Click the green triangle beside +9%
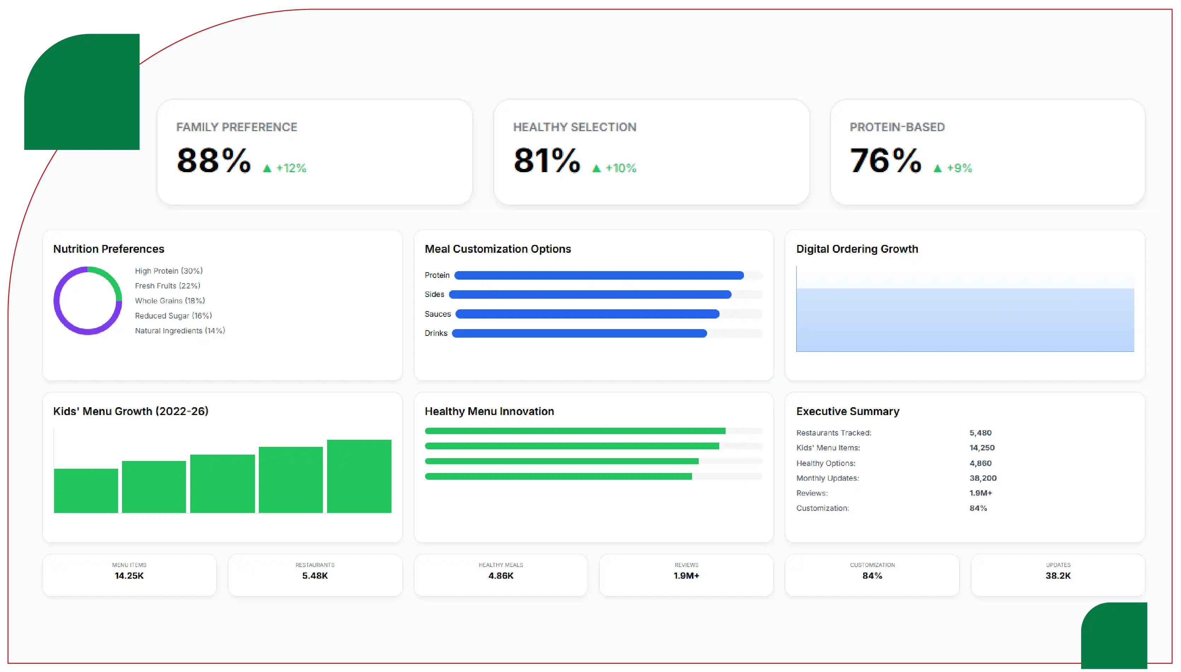1181x672 pixels. tap(937, 169)
